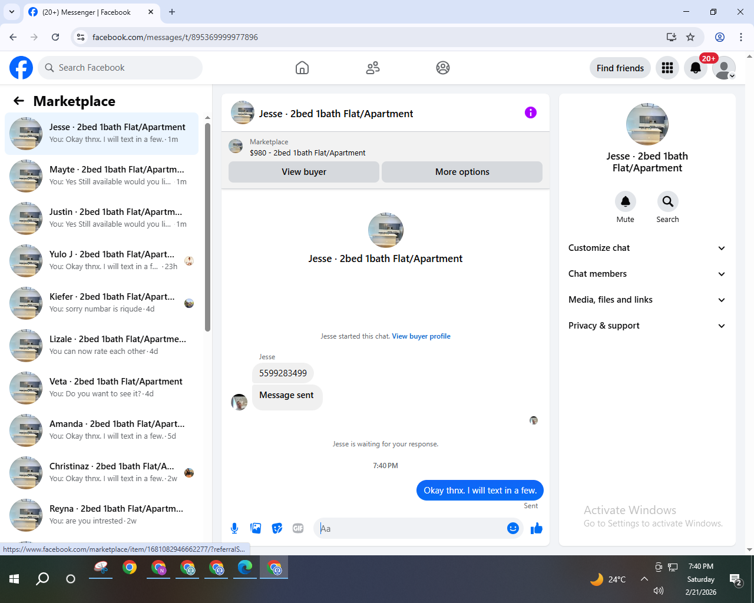Open the Friends icon in top bar
754x603 pixels.
click(373, 68)
